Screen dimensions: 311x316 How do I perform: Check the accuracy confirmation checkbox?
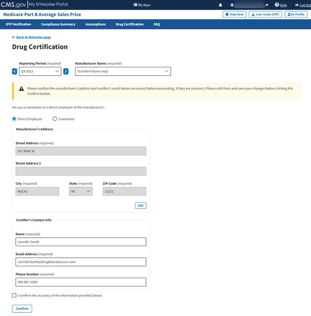click(x=14, y=295)
